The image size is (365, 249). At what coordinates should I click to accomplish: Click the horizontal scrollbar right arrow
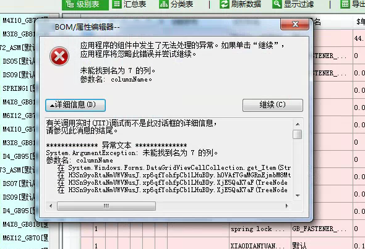287,206
